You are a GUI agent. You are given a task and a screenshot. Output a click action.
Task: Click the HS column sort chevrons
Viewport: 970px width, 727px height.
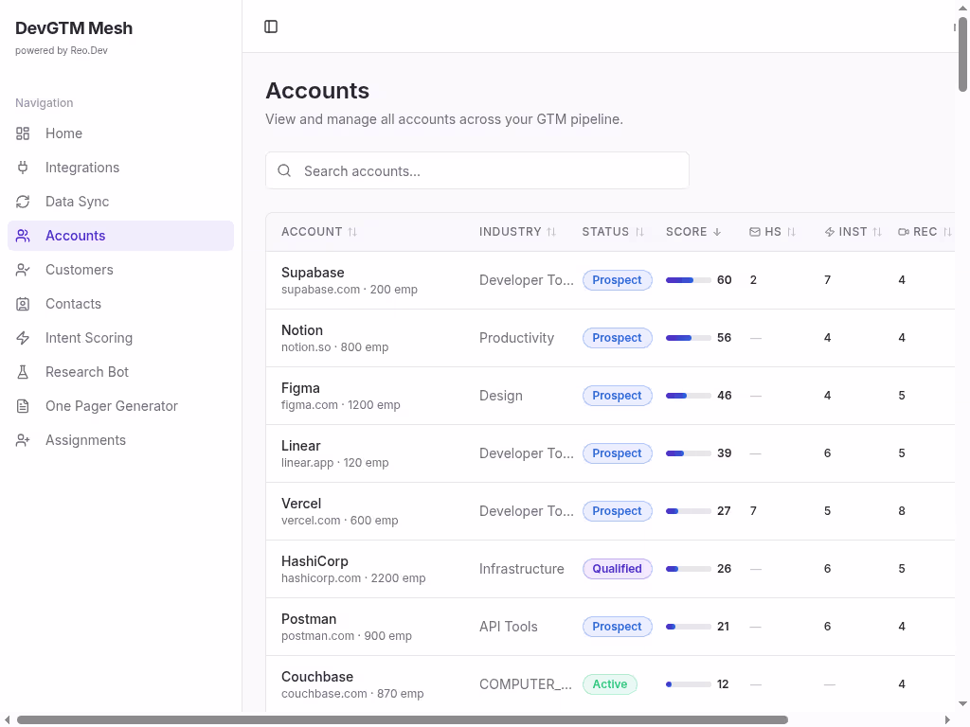coord(792,232)
